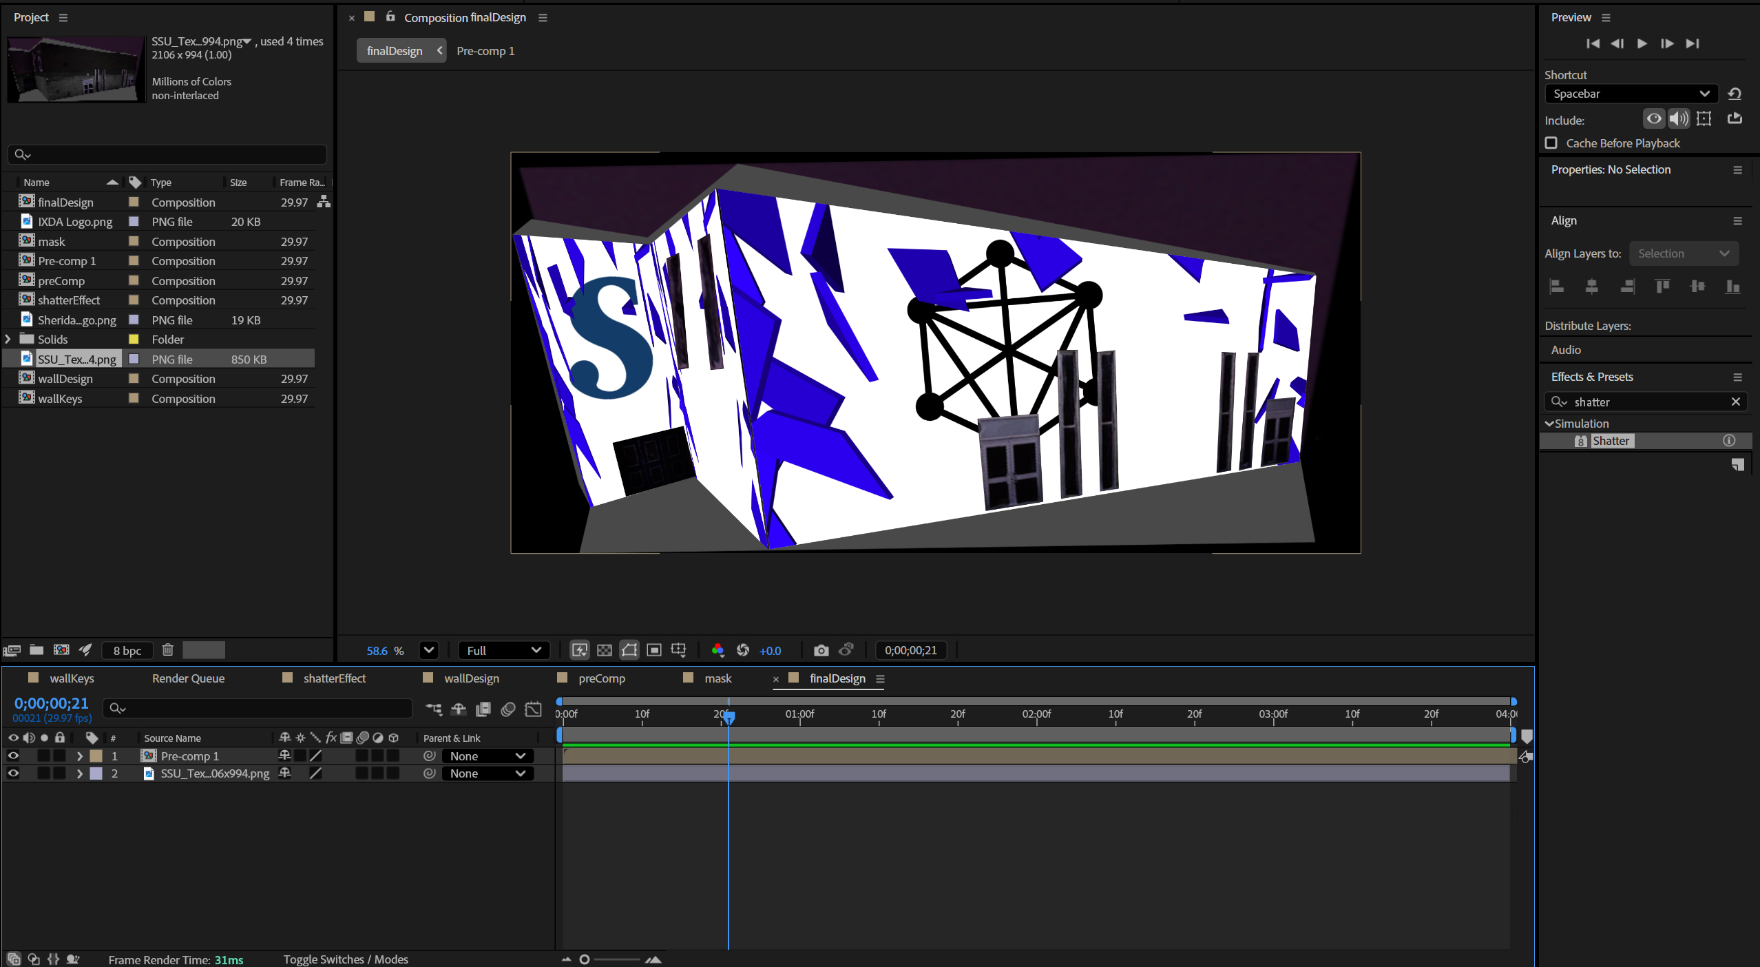The width and height of the screenshot is (1760, 967).
Task: Mute audio in the Preview Include options
Action: tap(1678, 118)
